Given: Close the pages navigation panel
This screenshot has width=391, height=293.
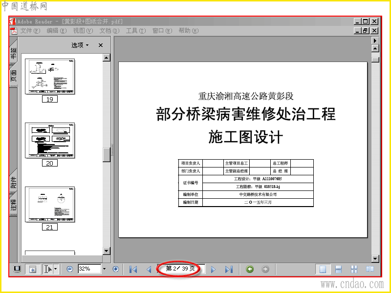Looking at the screenshot, I should pos(101,45).
